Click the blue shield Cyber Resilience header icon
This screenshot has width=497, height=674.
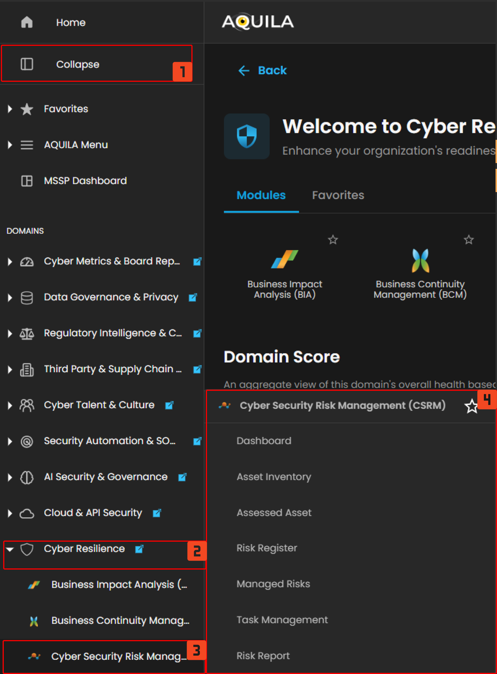coord(247,136)
